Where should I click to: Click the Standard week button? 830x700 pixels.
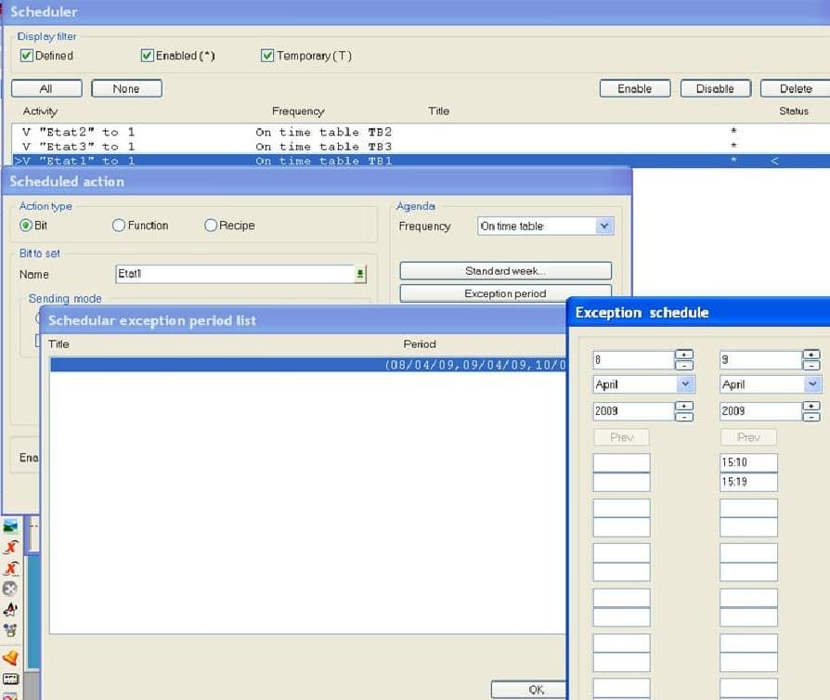click(505, 270)
